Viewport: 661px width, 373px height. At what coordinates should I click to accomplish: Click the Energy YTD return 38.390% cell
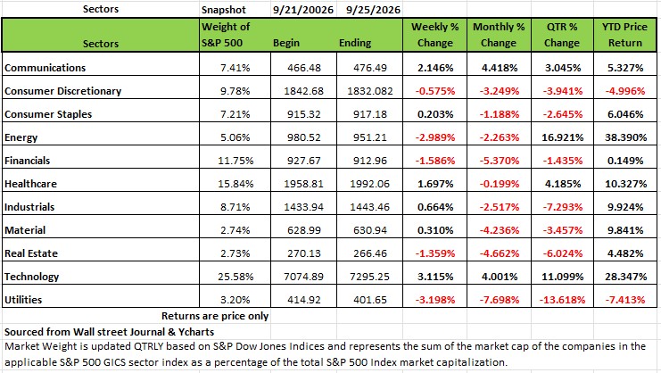point(625,137)
